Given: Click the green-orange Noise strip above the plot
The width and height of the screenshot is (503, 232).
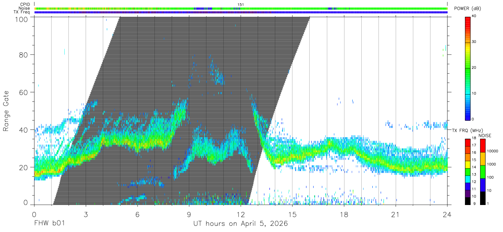Looking at the screenshot, I should (x=240, y=8).
